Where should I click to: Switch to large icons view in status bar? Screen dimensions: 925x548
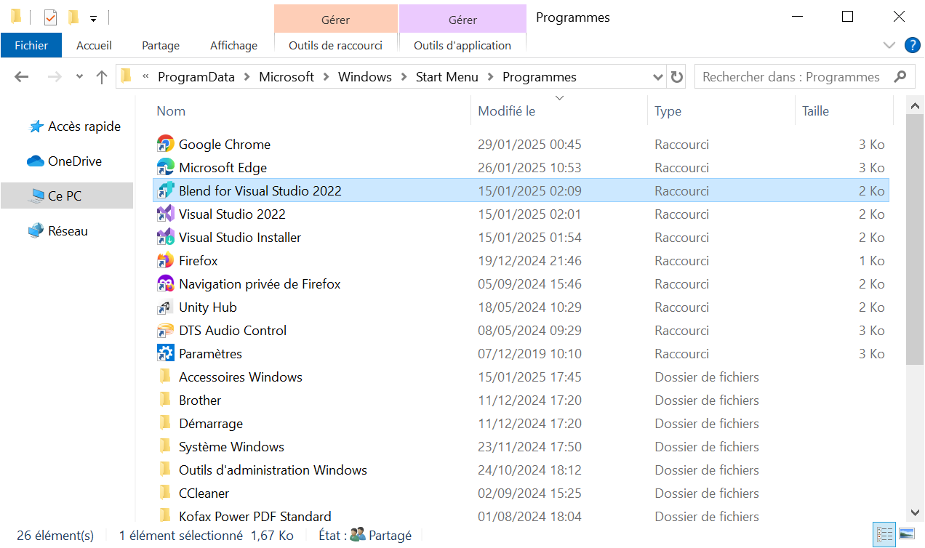pyautogui.click(x=906, y=535)
